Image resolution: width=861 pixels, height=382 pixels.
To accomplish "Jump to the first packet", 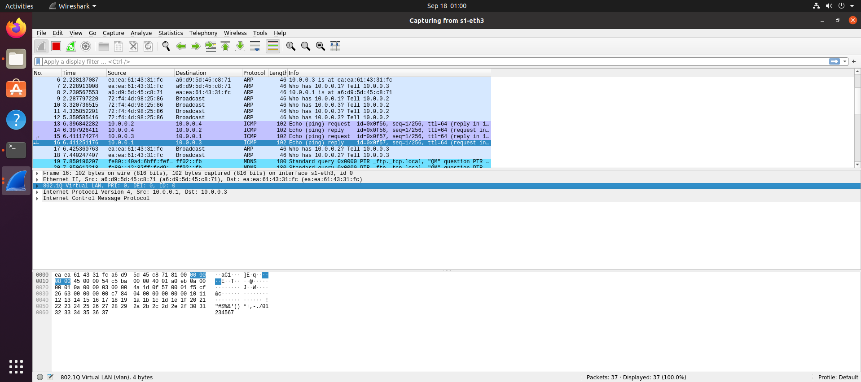I will click(225, 46).
